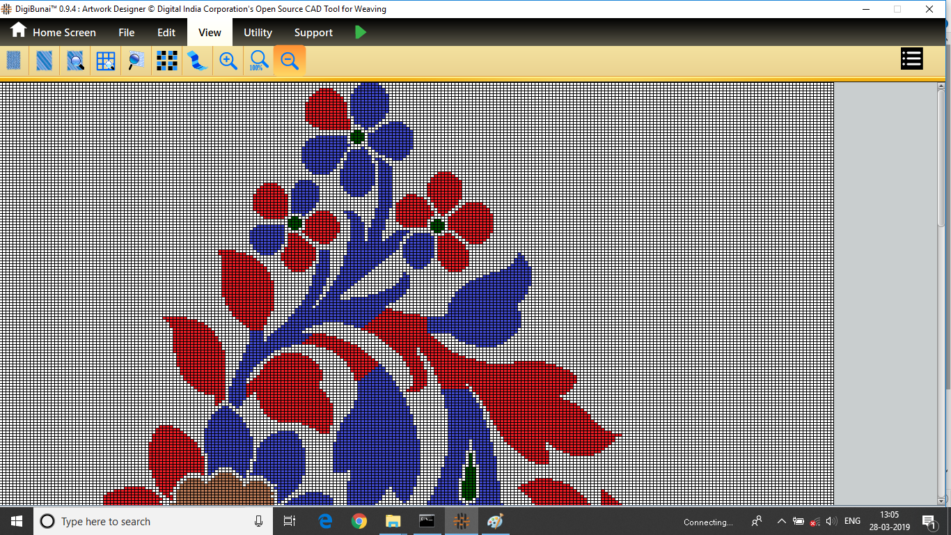Switch to the Utility menu
Screen dimensions: 951x535
click(x=258, y=32)
